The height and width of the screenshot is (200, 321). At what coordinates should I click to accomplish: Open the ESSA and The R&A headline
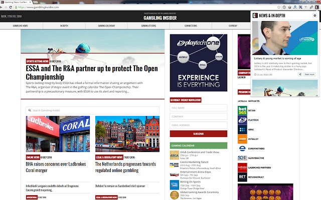click(92, 72)
